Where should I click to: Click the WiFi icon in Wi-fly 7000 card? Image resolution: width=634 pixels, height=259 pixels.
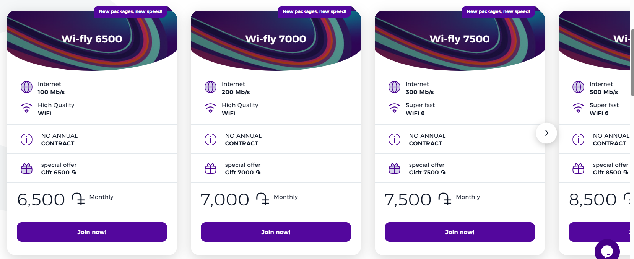210,108
